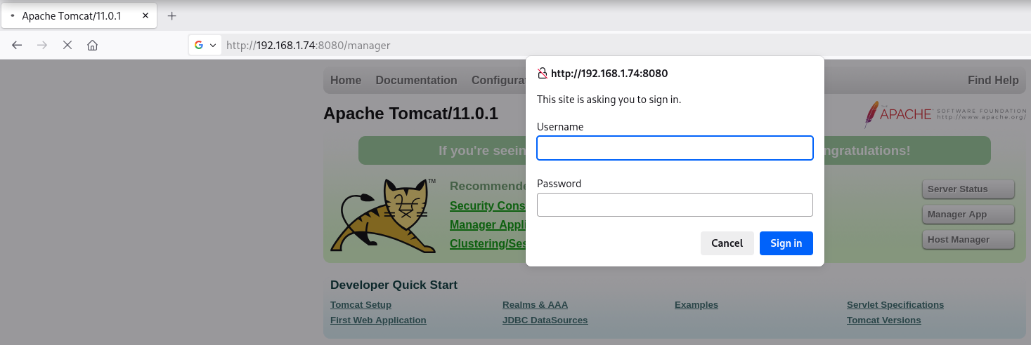Click the browser back arrow
1031x345 pixels.
point(18,45)
